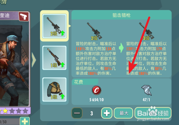Click the upgrade quantity field showing 3
Viewport: 179px width, 125px height.
point(92,113)
